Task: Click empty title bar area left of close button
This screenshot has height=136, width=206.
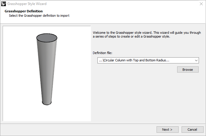Action: [x=132, y=4]
